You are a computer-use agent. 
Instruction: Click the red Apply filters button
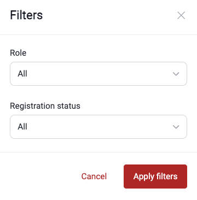click(155, 177)
